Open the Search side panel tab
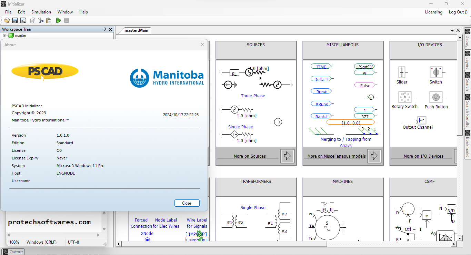 pos(468,82)
